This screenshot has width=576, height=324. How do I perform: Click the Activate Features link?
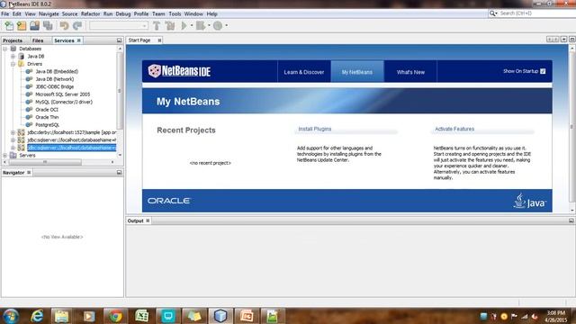(x=454, y=129)
